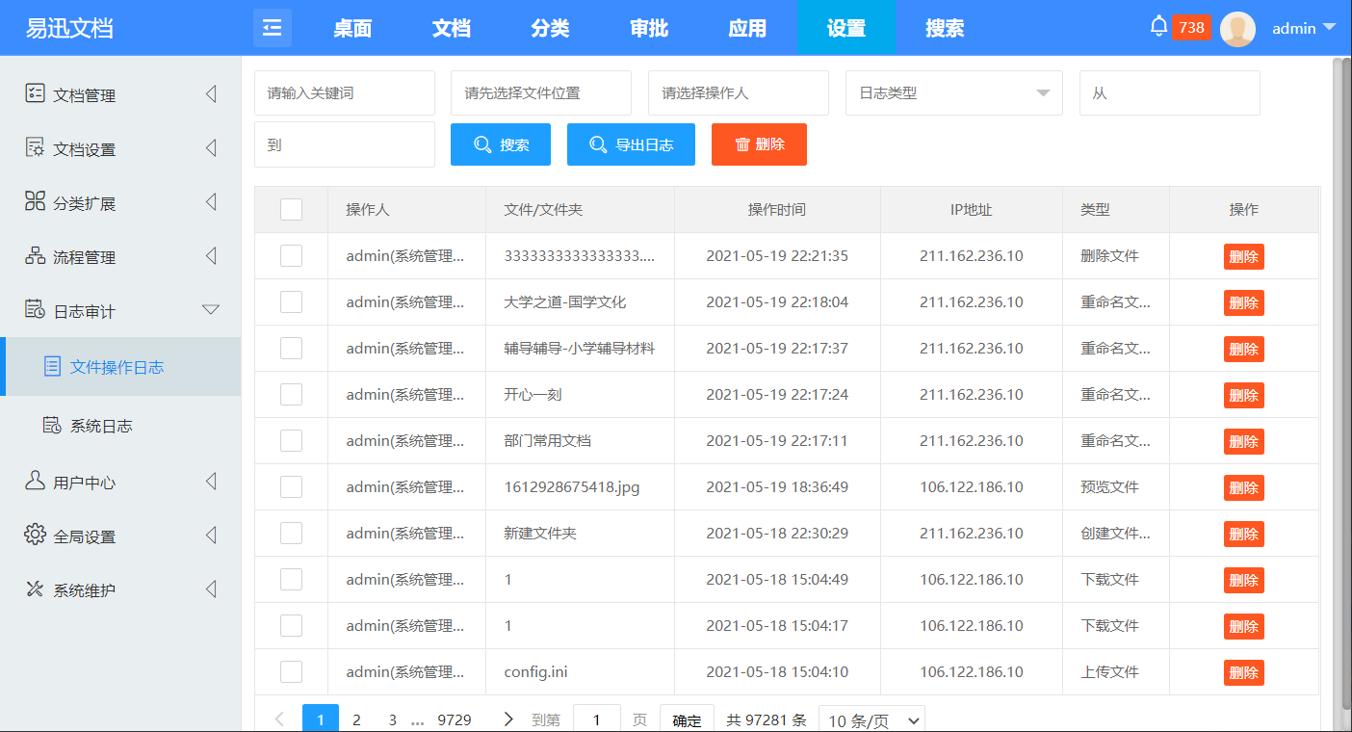The height and width of the screenshot is (732, 1352).
Task: Expand the 用户中心 menu arrow
Action: point(211,482)
